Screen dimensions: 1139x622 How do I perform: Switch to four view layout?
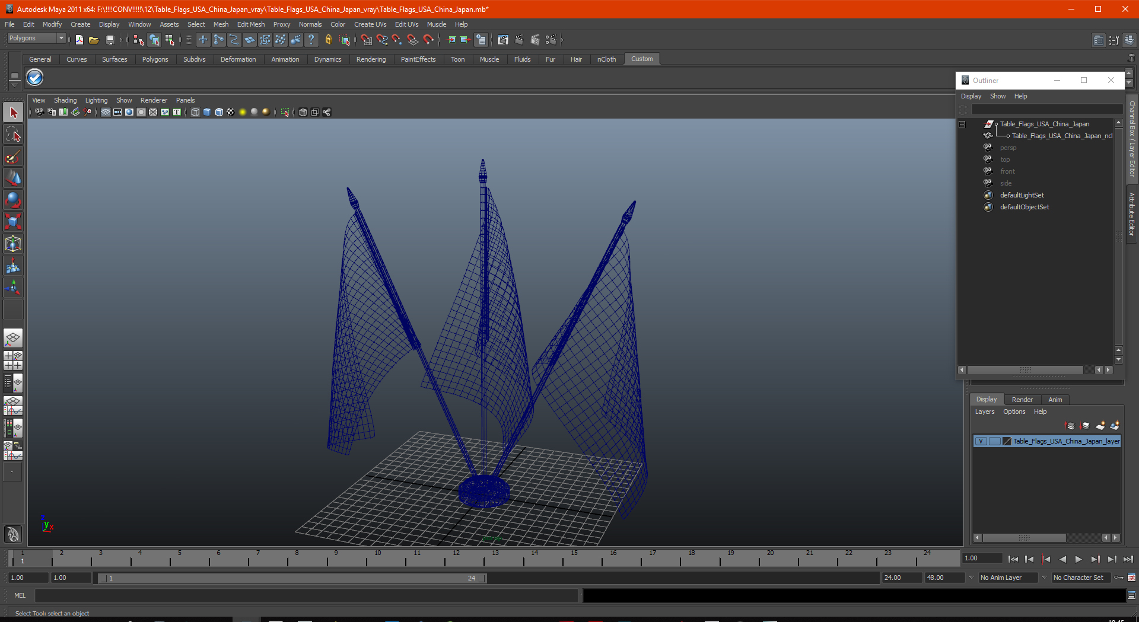tap(13, 361)
